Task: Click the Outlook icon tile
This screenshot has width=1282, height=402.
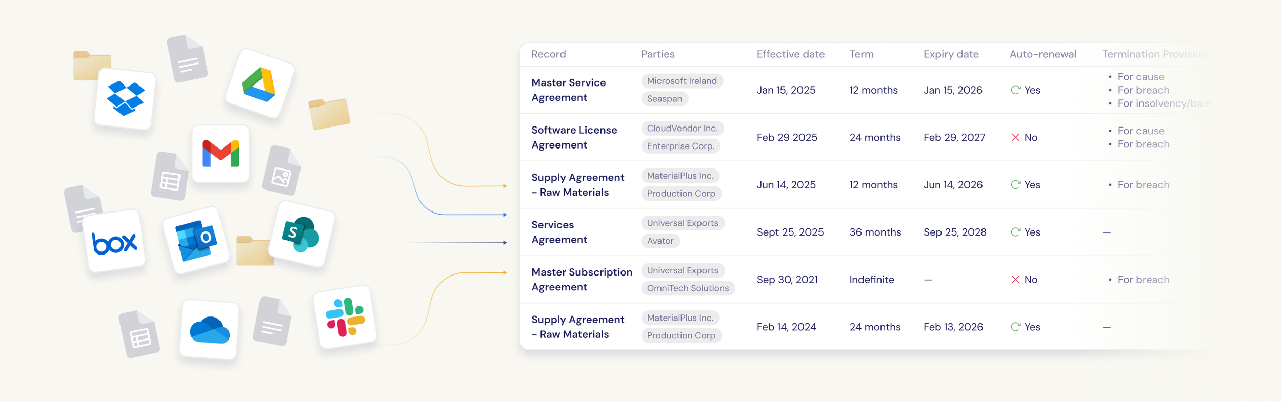Action: tap(195, 240)
